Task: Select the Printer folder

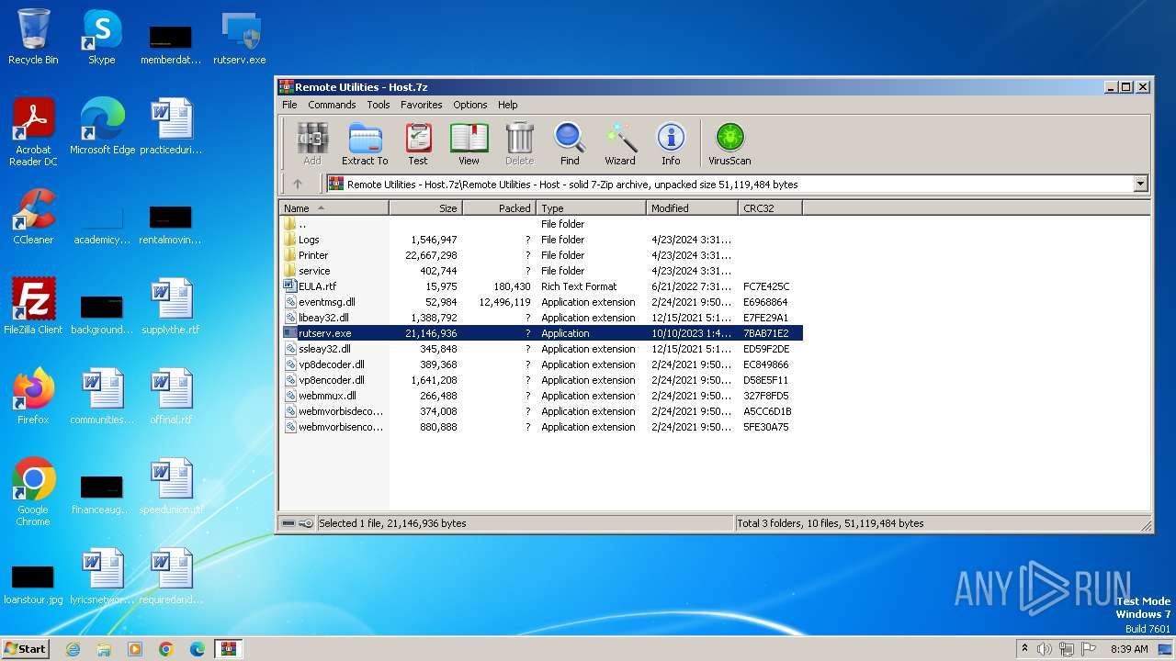Action: click(540, 255)
